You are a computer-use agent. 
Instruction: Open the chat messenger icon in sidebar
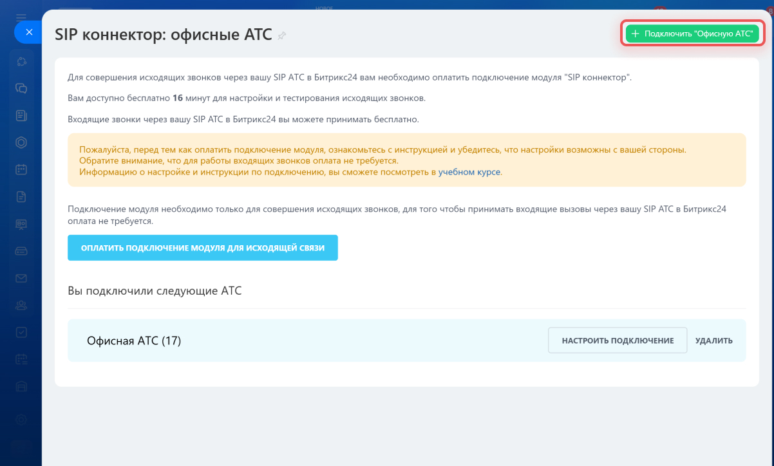[x=21, y=89]
